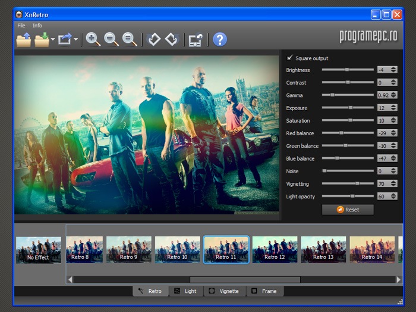This screenshot has height=312, width=416.
Task: Click the Gamma stepper arrows
Action: pyautogui.click(x=393, y=95)
